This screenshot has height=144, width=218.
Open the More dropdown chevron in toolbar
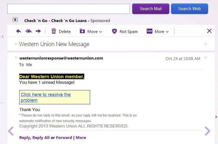click(x=167, y=32)
